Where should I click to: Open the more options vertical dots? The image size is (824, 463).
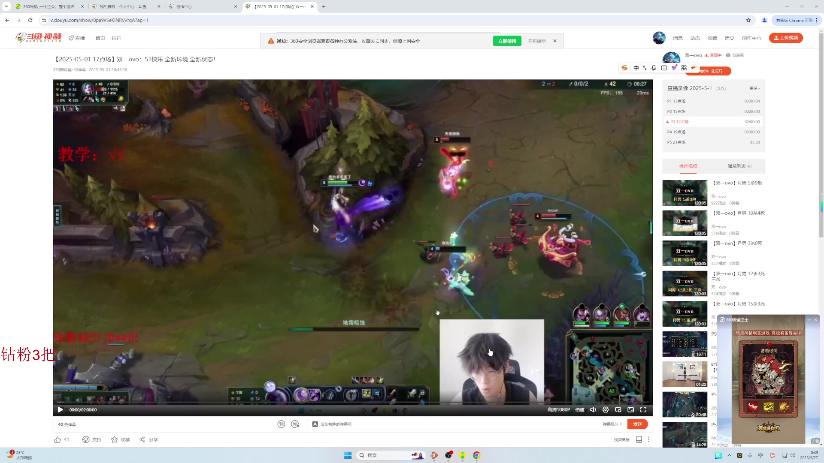(x=649, y=439)
